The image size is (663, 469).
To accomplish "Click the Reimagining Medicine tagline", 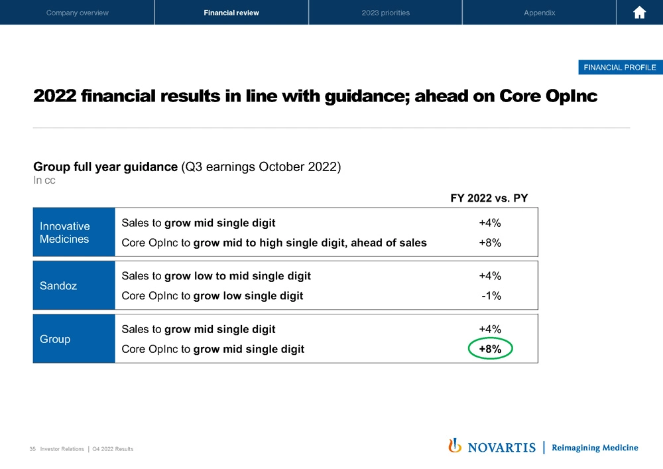I will tap(595, 448).
